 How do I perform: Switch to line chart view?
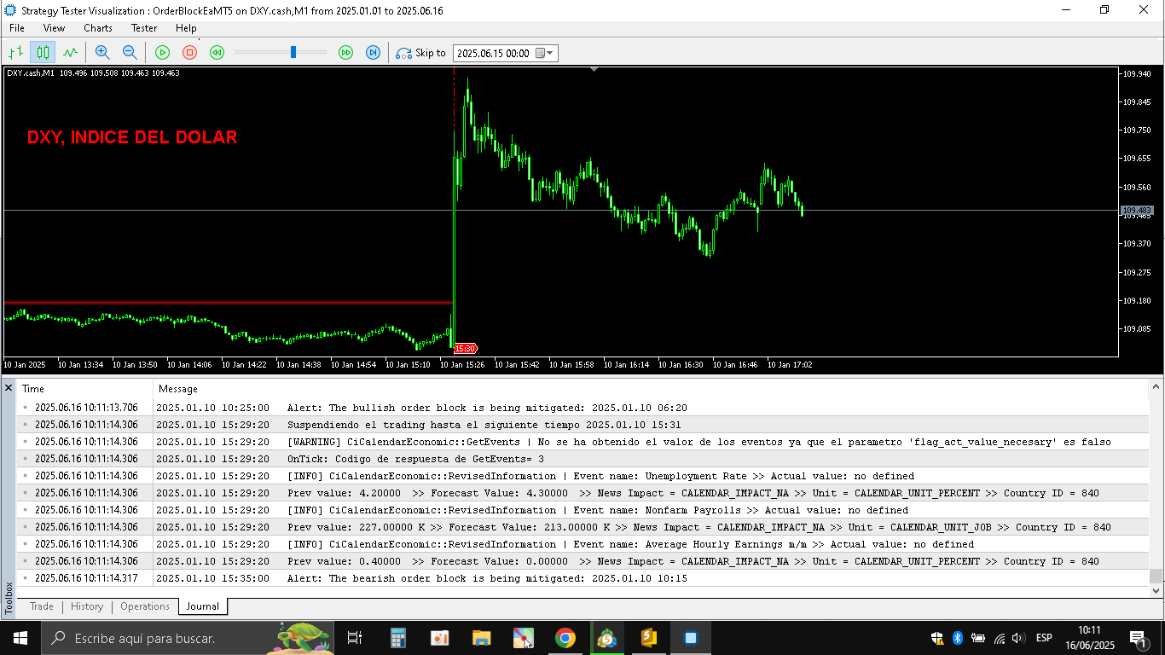tap(70, 53)
